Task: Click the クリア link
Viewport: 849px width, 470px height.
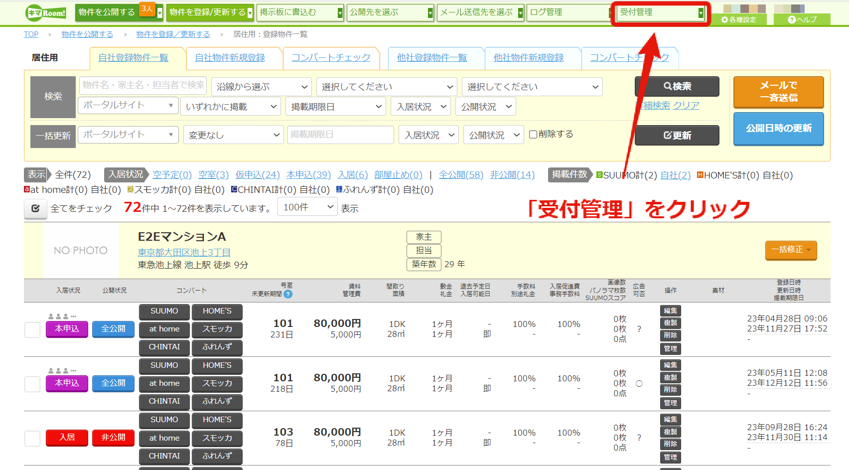Action: pos(686,106)
